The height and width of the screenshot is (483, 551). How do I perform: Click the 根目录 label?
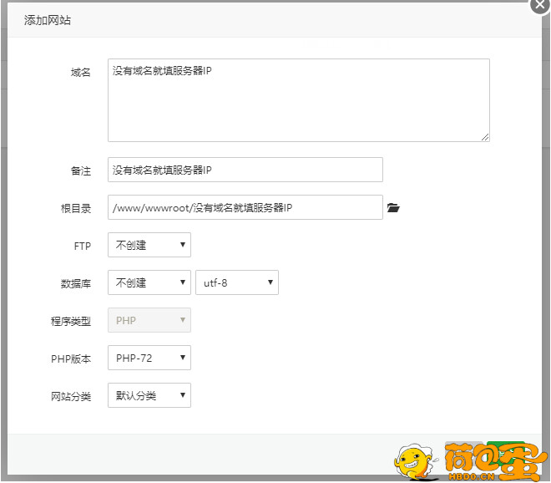pyautogui.click(x=76, y=209)
